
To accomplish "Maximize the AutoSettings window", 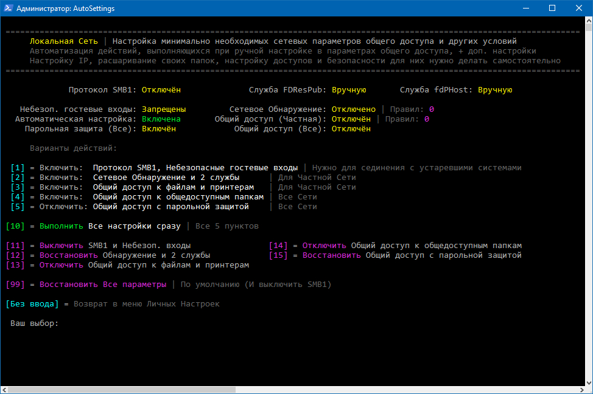I will [552, 8].
